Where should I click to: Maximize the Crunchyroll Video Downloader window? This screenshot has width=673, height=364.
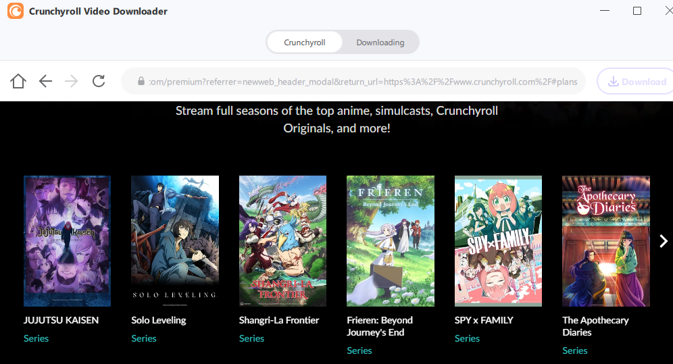(637, 11)
